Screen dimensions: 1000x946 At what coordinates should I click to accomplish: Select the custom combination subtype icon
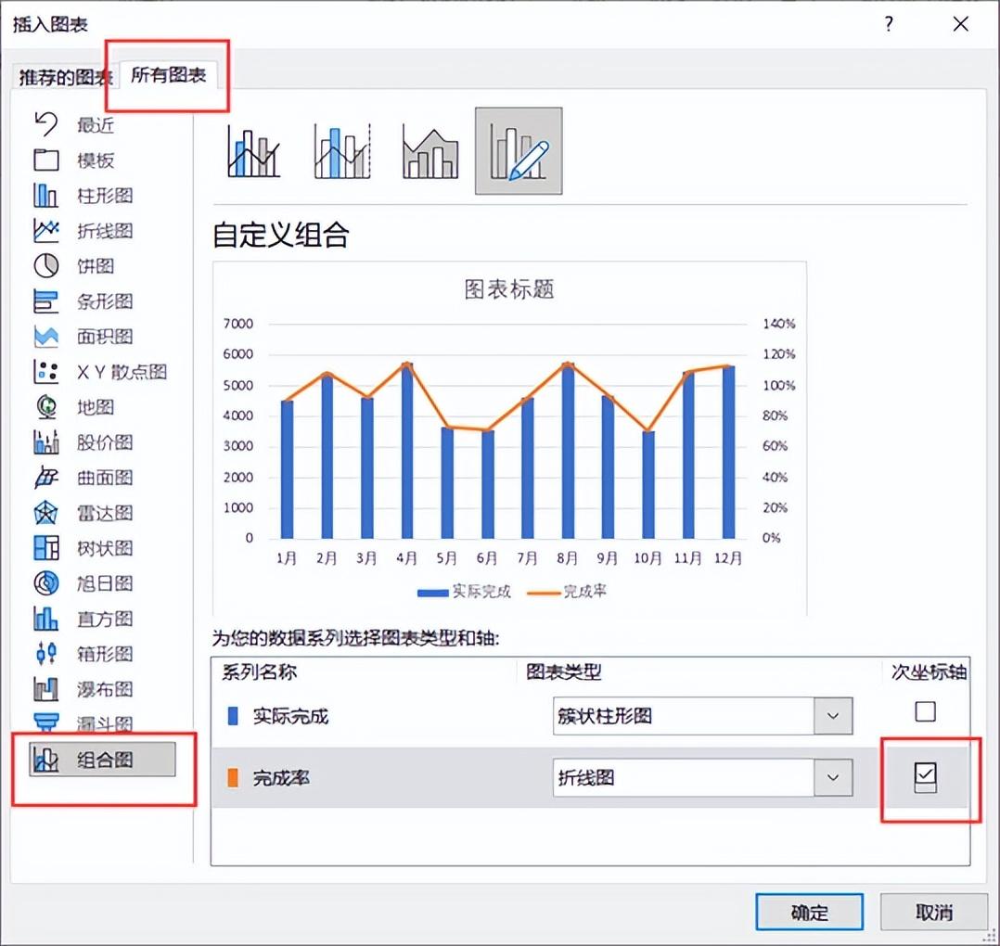click(x=519, y=151)
